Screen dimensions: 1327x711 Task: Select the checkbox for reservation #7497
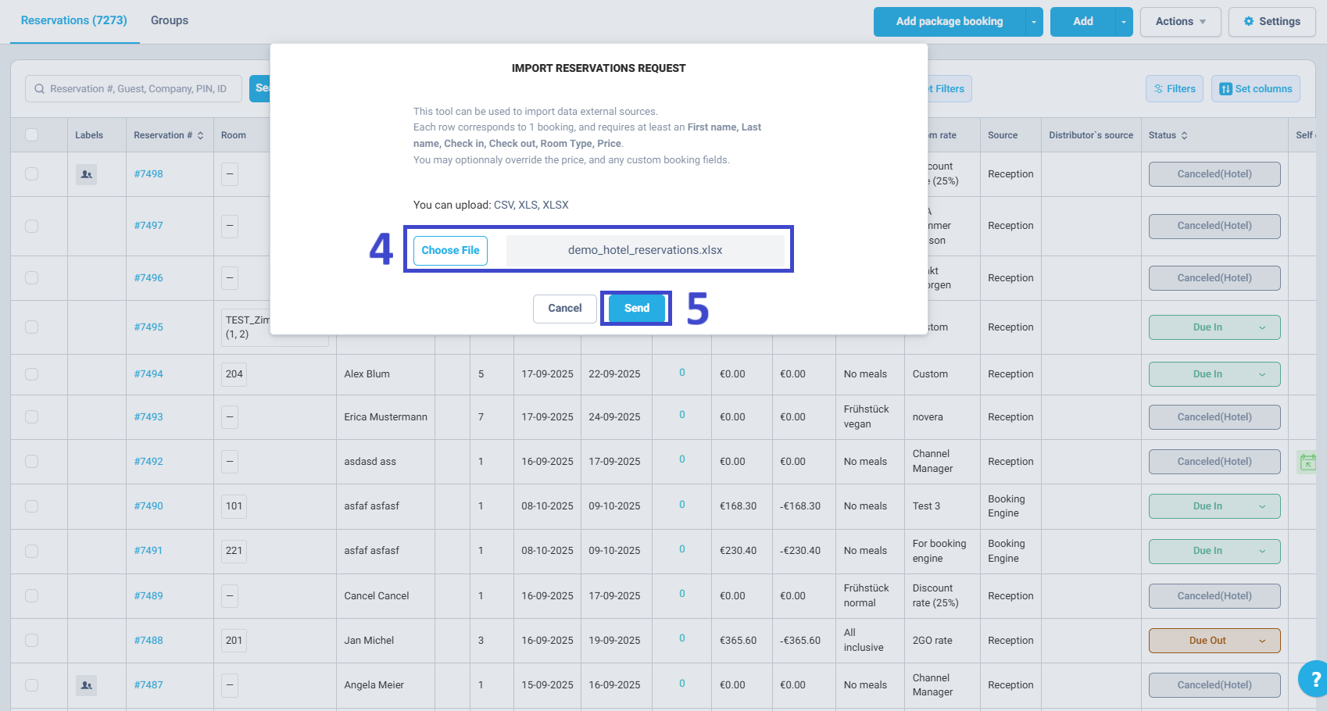coord(32,226)
